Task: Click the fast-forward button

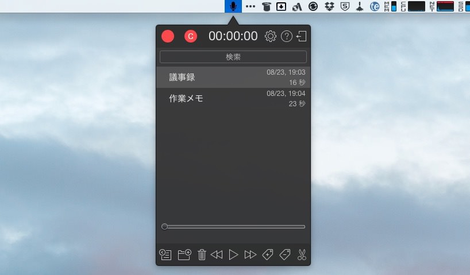Action: [x=251, y=255]
